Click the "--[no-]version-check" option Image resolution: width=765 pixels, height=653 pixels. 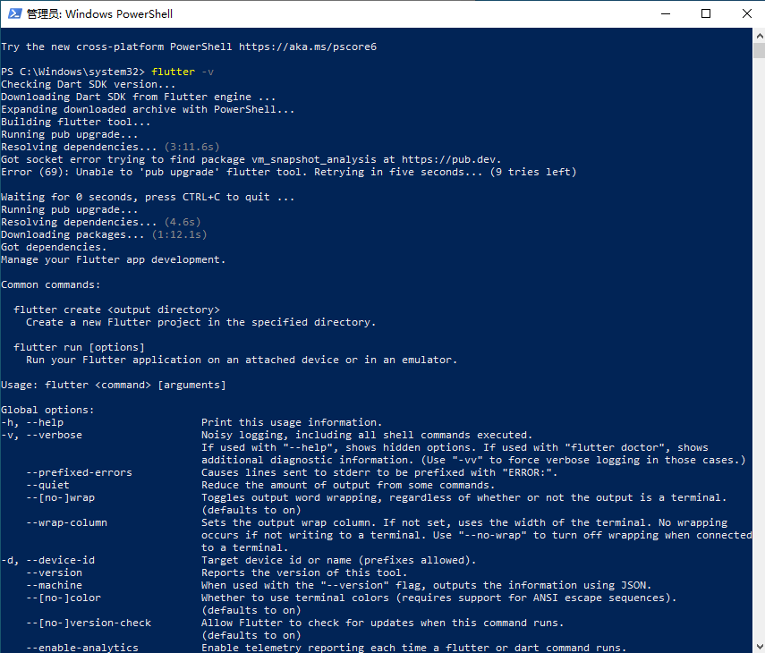tap(89, 623)
